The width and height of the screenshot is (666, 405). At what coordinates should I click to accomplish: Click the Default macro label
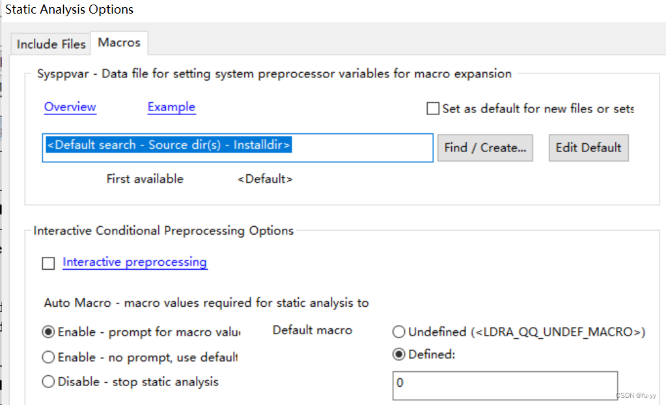312,330
